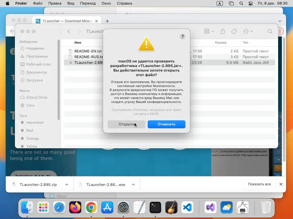This screenshot has height=219, width=293.
Task: Open Launchpad from the Dock
Action: pyautogui.click(x=43, y=207)
